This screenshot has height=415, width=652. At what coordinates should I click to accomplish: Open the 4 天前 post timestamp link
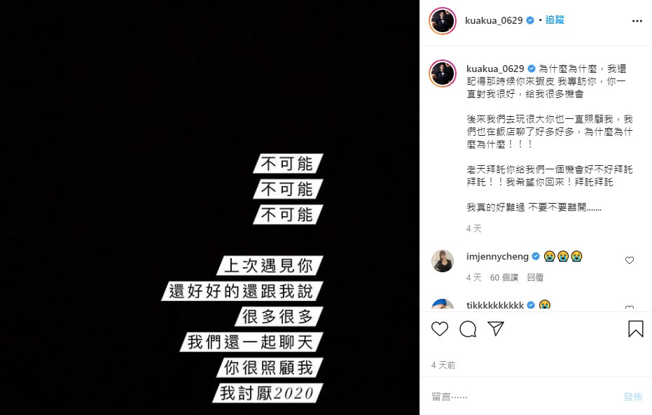point(443,365)
